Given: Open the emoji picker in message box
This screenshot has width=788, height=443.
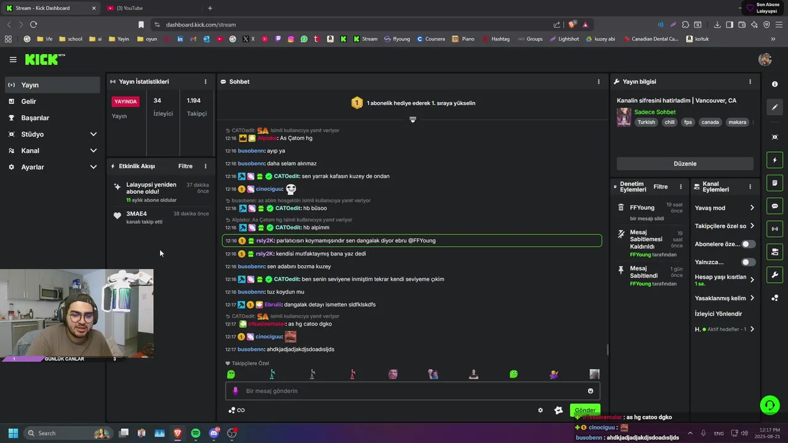Looking at the screenshot, I should [590, 391].
